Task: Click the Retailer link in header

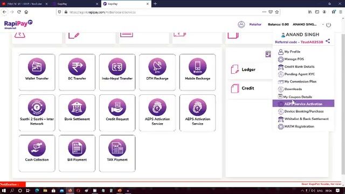Action: (x=255, y=24)
